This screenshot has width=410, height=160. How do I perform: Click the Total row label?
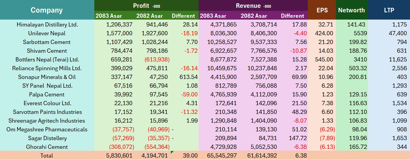tap(47, 155)
